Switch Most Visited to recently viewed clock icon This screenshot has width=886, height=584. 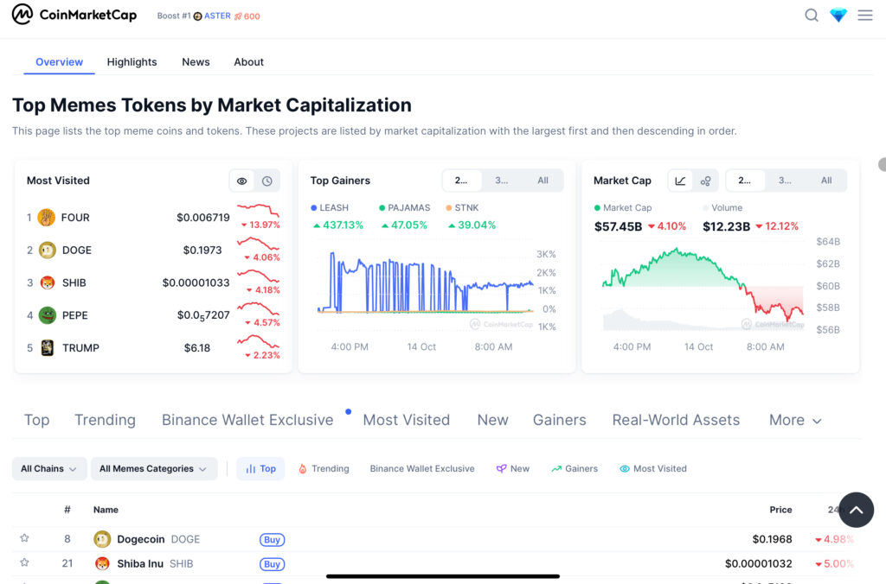click(267, 181)
